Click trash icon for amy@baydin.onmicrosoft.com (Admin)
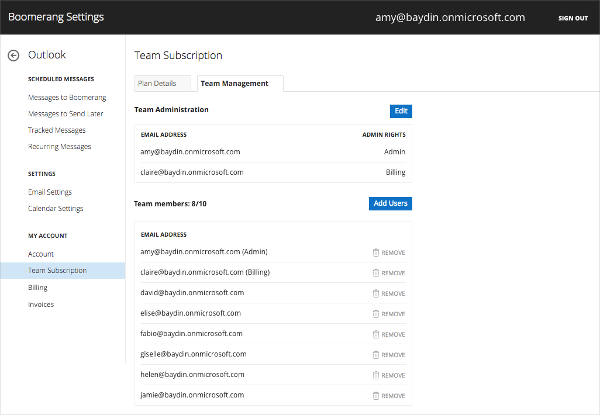Screen dimensions: 600x415 (x=376, y=253)
